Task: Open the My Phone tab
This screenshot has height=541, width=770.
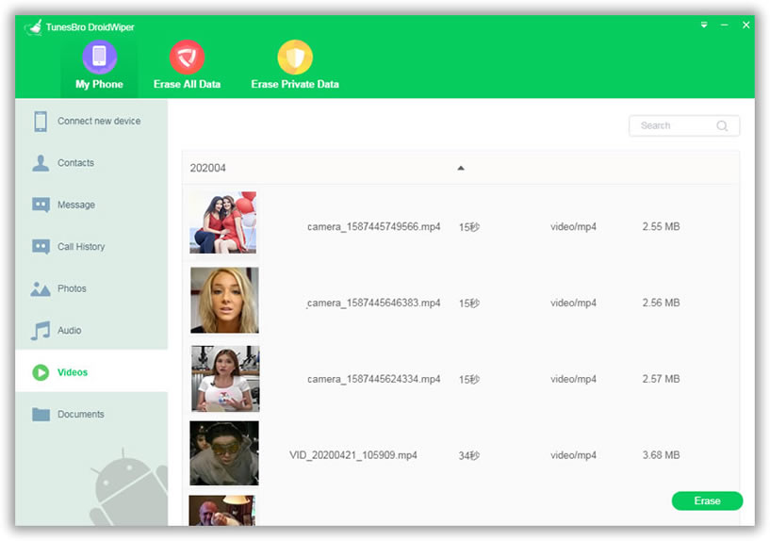Action: [99, 66]
